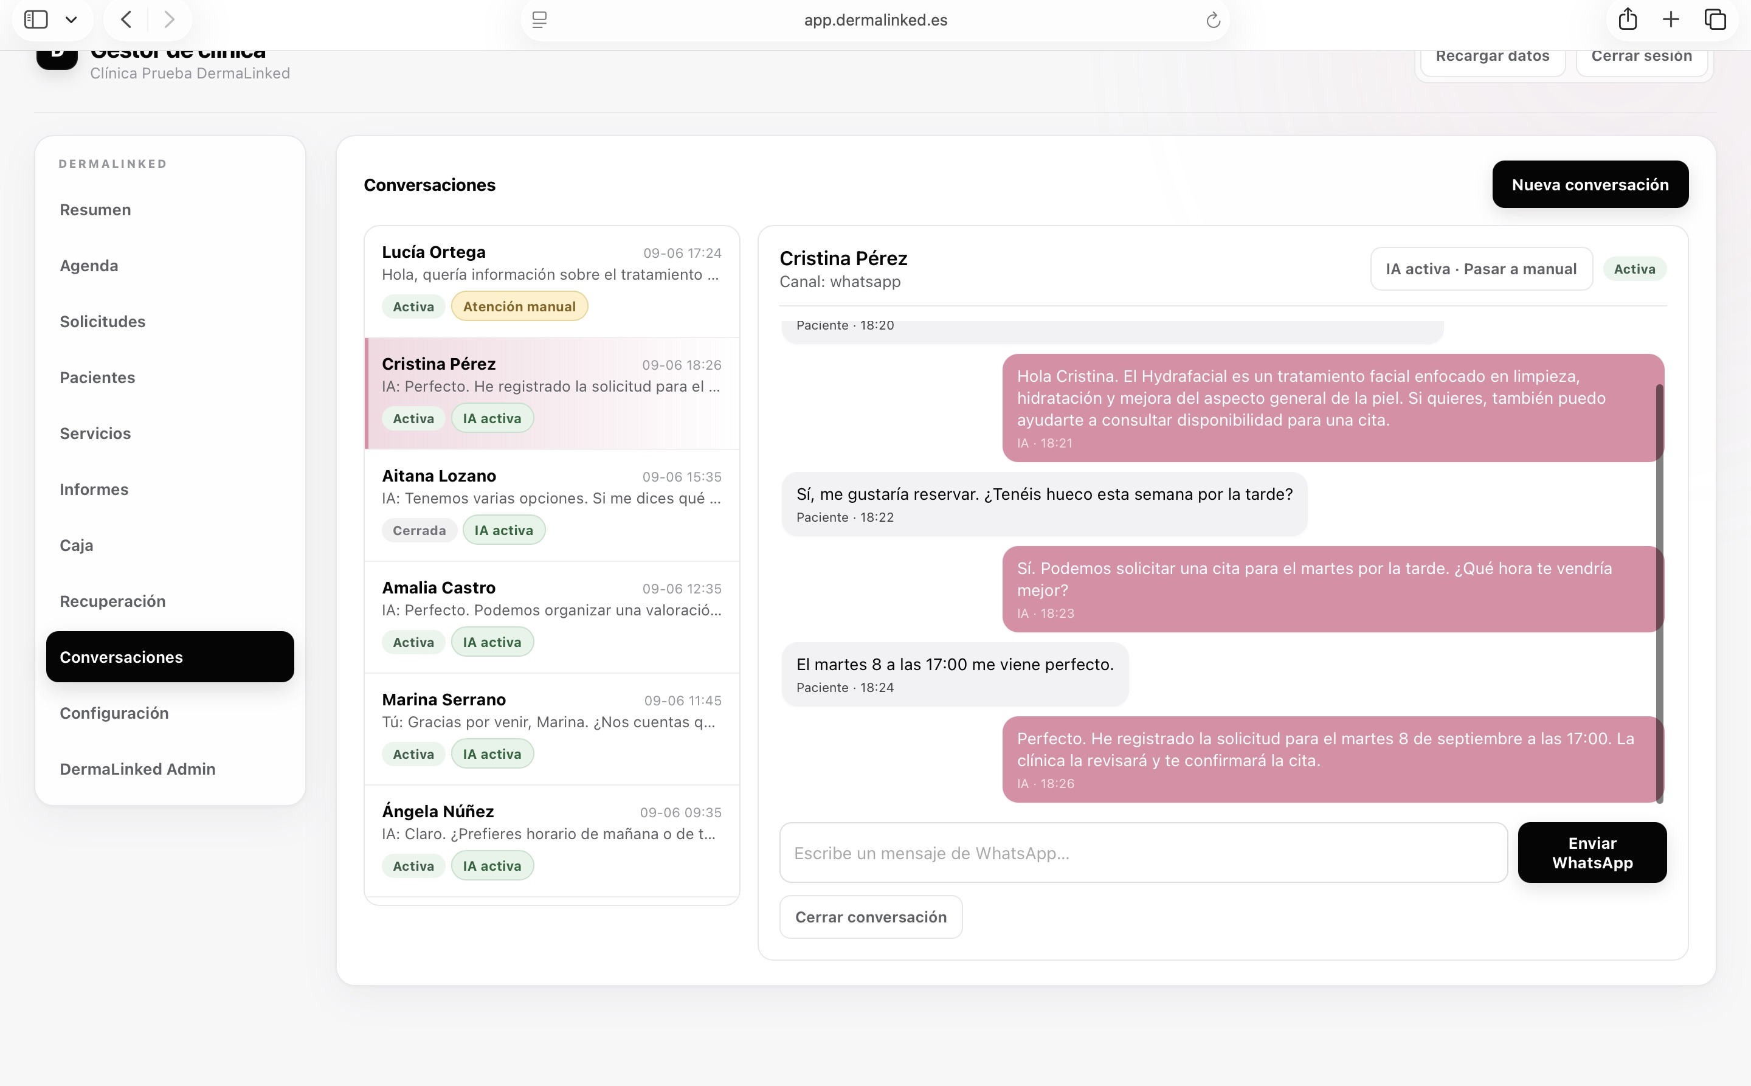Screen dimensions: 1751x1086
Task: Toggle IA activa · Pasar a manual
Action: pyautogui.click(x=1481, y=269)
